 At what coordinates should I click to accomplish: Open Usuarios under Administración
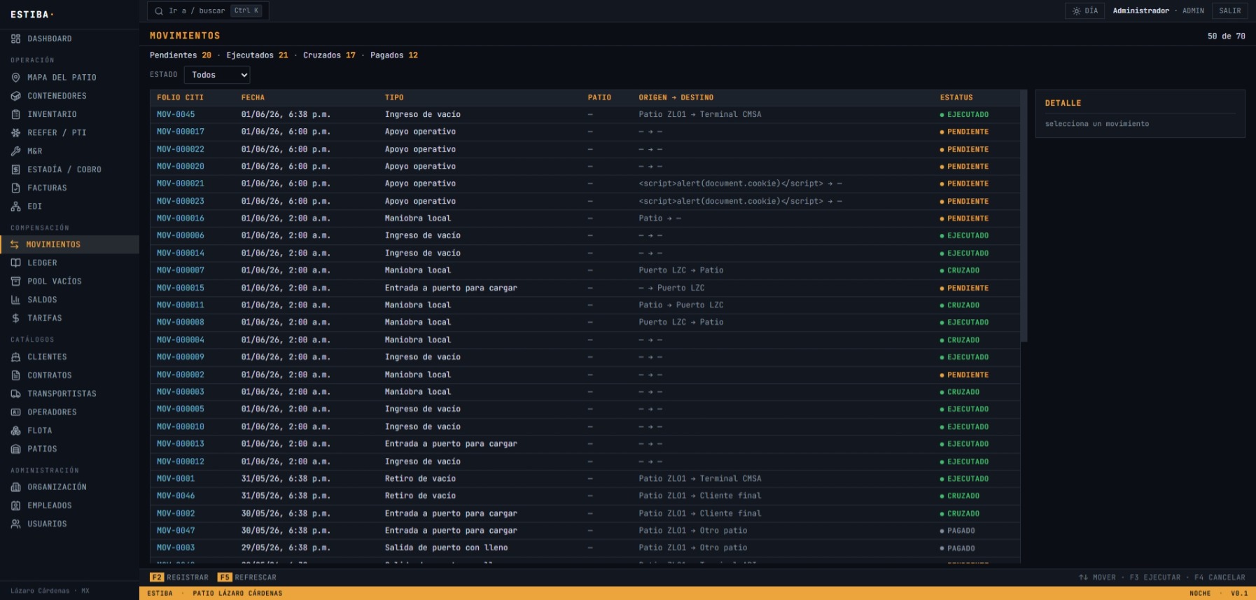click(69, 524)
